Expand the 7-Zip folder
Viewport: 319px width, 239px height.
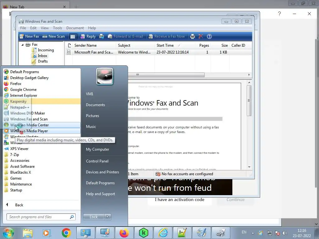(42, 155)
